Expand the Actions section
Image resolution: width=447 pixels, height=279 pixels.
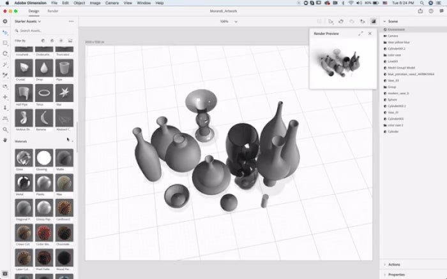pyautogui.click(x=384, y=264)
